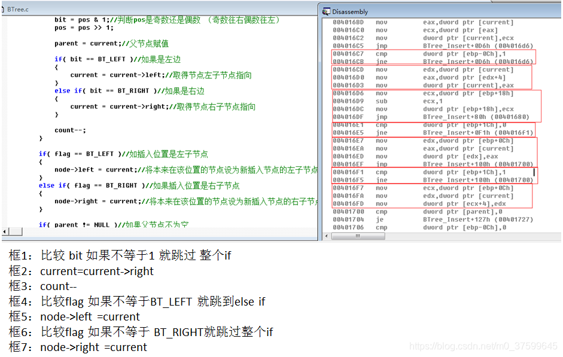Click jmp to BTree_Insert+80h (00401680)
Image resolution: width=563 pixels, height=357 pixels.
point(431,117)
